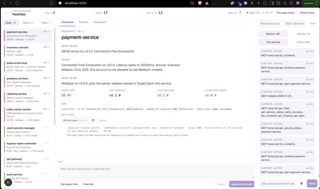
Task: Open the extensions puzzle-piece icon
Action: pos(265,3)
